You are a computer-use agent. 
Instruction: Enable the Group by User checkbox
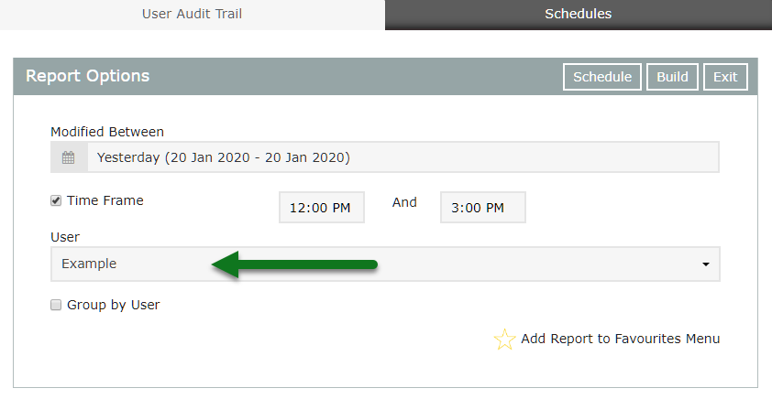56,305
